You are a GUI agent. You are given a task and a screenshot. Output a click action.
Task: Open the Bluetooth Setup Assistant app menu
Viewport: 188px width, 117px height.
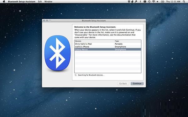coord(22,2)
